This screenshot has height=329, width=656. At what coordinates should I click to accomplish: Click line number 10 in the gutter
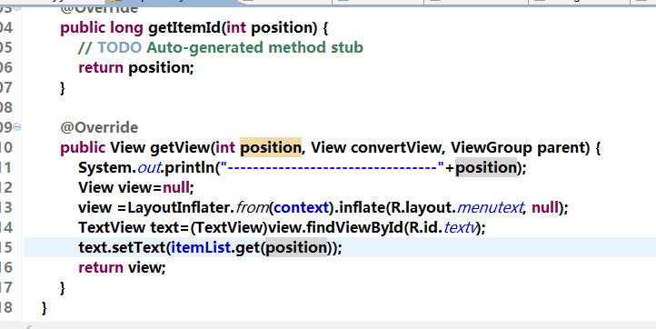coord(6,147)
